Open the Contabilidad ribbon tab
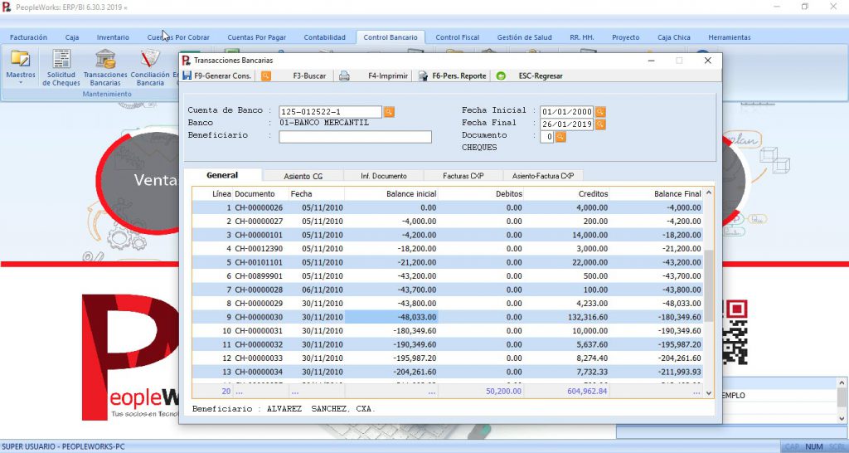 (x=324, y=37)
